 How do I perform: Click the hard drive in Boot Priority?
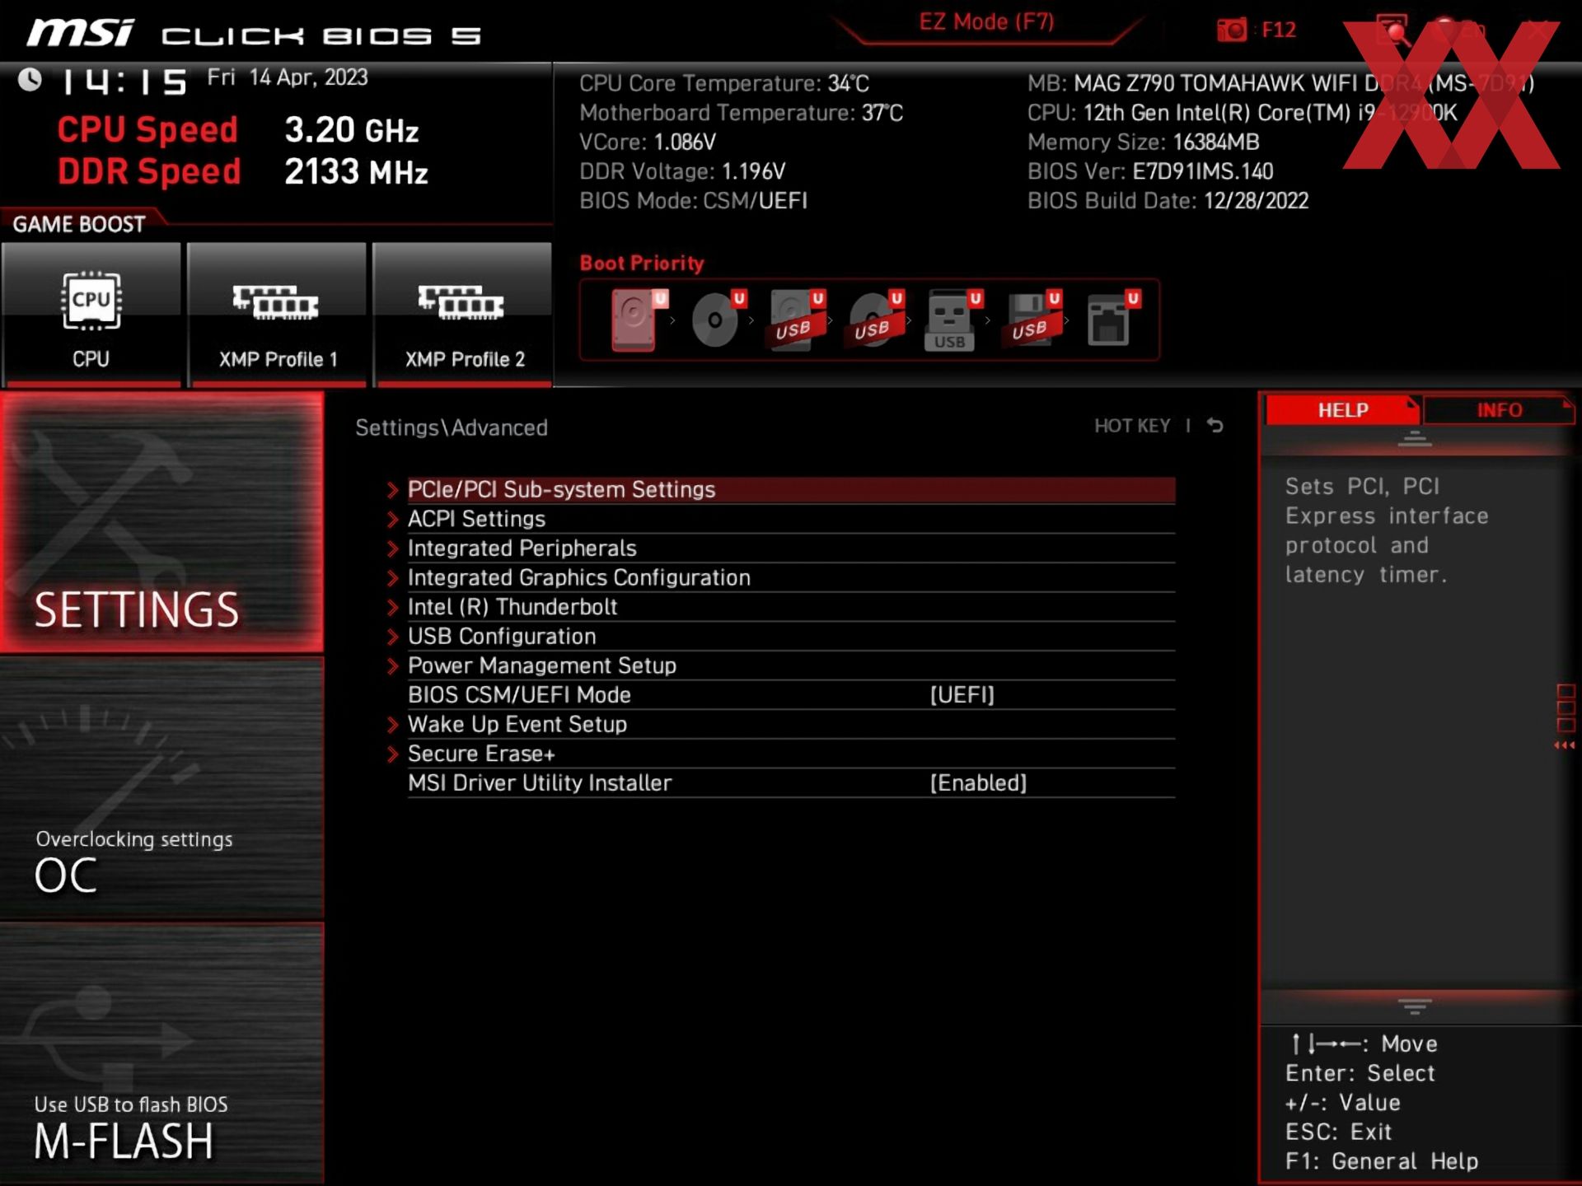[x=633, y=321]
